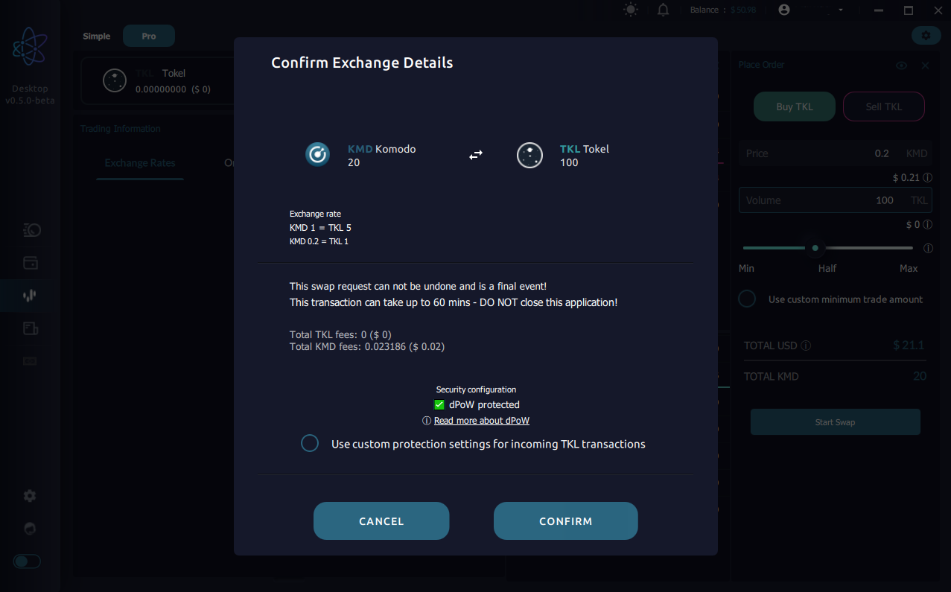Select the Exchange Rates tab
Screen dimensions: 951x592
pyautogui.click(x=140, y=163)
